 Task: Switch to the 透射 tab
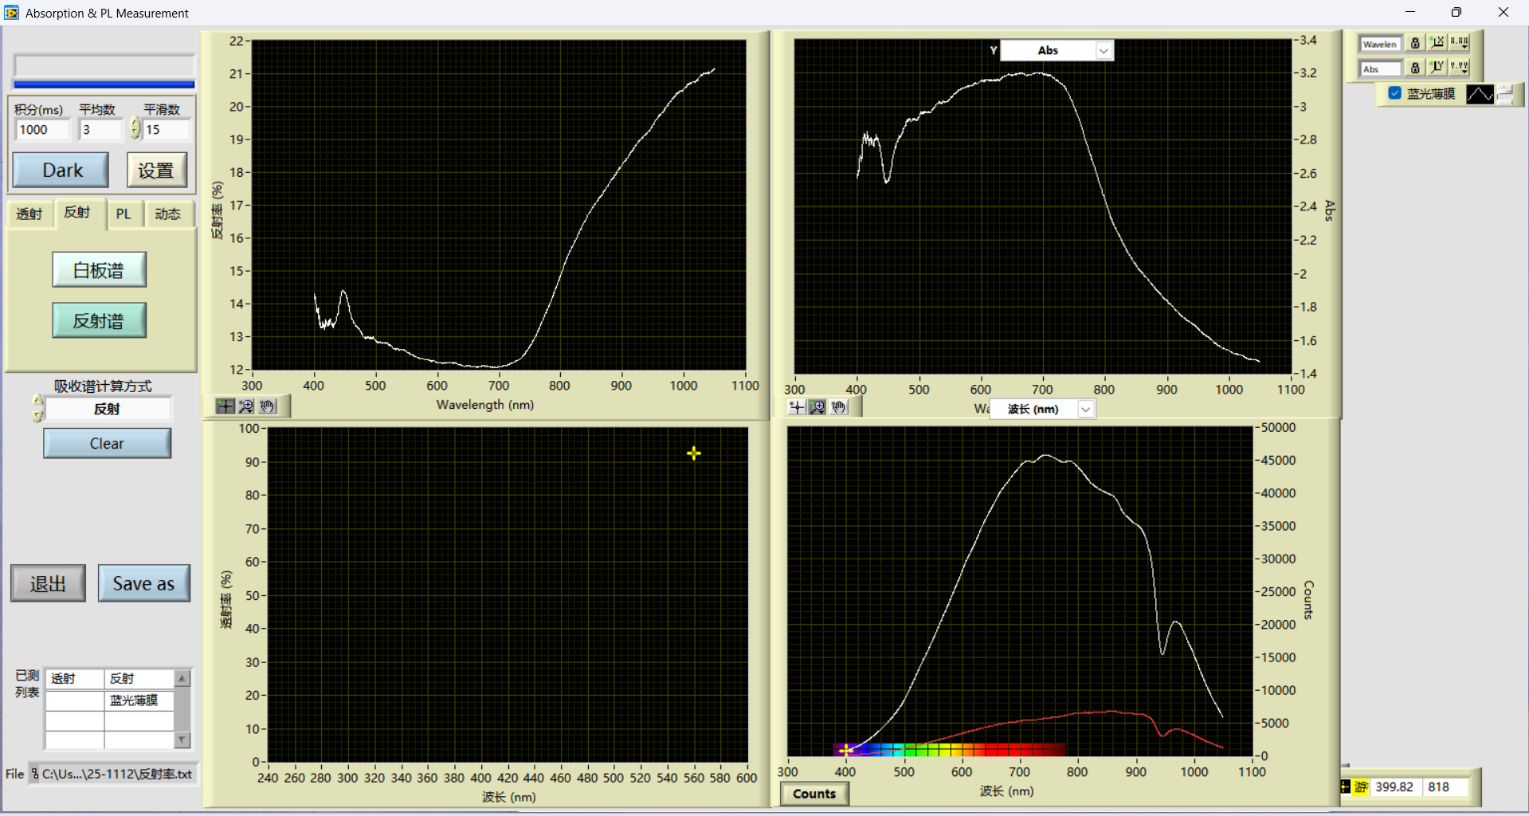[x=29, y=214]
